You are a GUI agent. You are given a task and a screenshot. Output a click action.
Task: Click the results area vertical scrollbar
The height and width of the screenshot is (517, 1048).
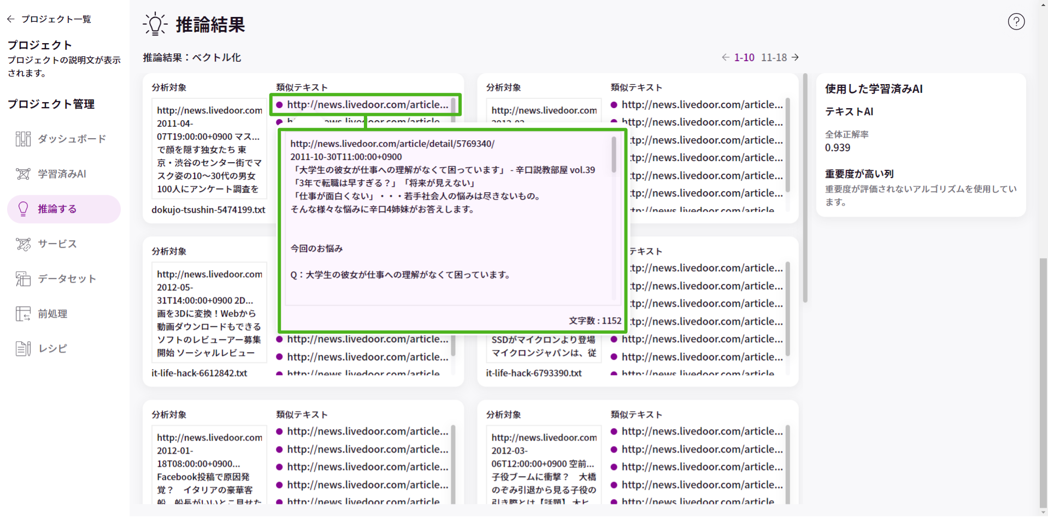pyautogui.click(x=805, y=188)
